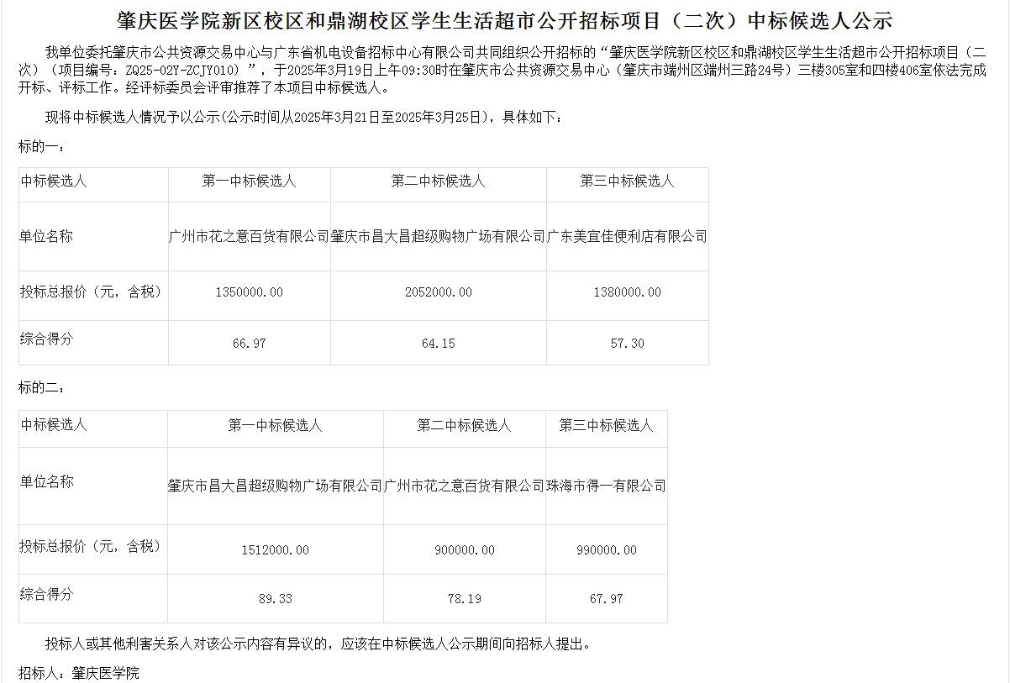Click score 89.33
1010x683 pixels.
click(x=276, y=599)
